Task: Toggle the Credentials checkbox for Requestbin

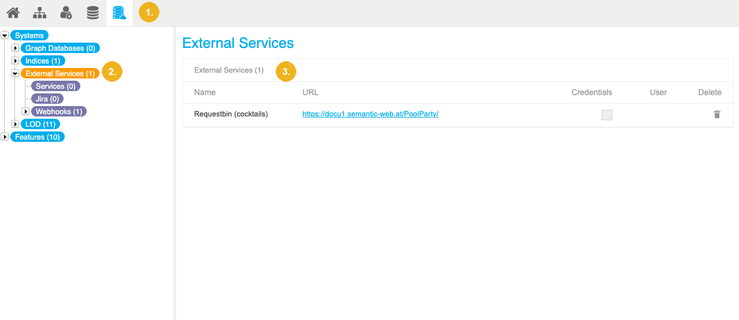Action: (x=607, y=115)
